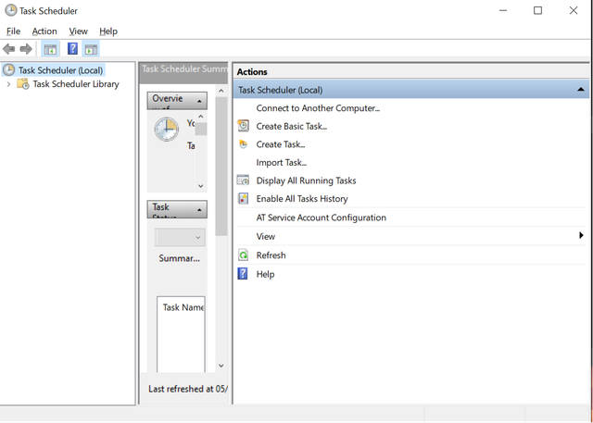
Task: Expand the Task Scheduler Library tree node
Action: (8, 84)
